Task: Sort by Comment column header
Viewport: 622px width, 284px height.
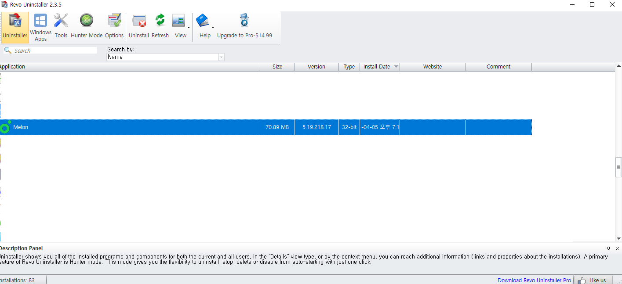Action: pos(498,67)
